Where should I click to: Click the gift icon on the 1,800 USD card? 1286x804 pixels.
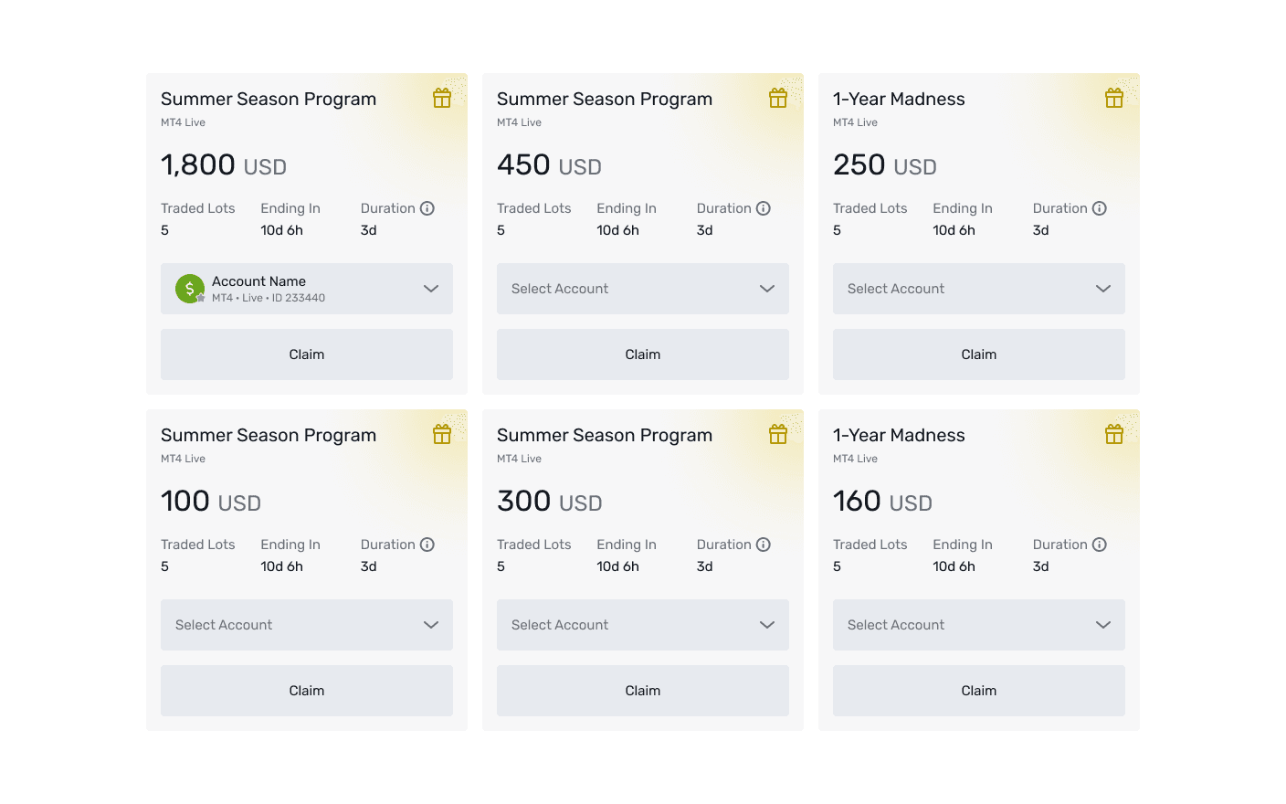coord(442,99)
